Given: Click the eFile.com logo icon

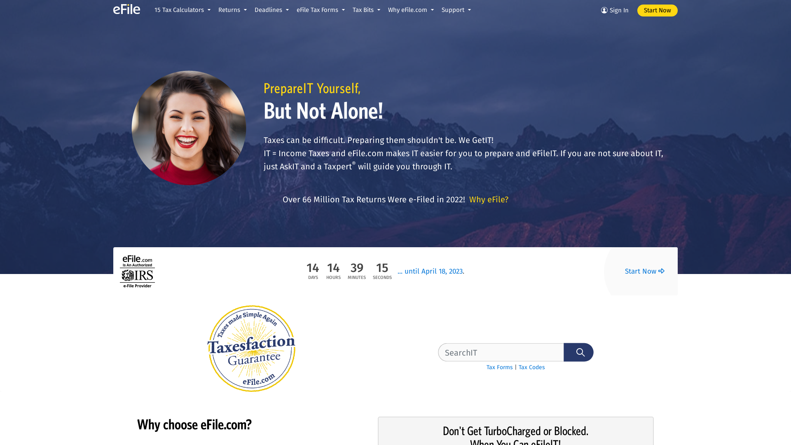Looking at the screenshot, I should (126, 10).
